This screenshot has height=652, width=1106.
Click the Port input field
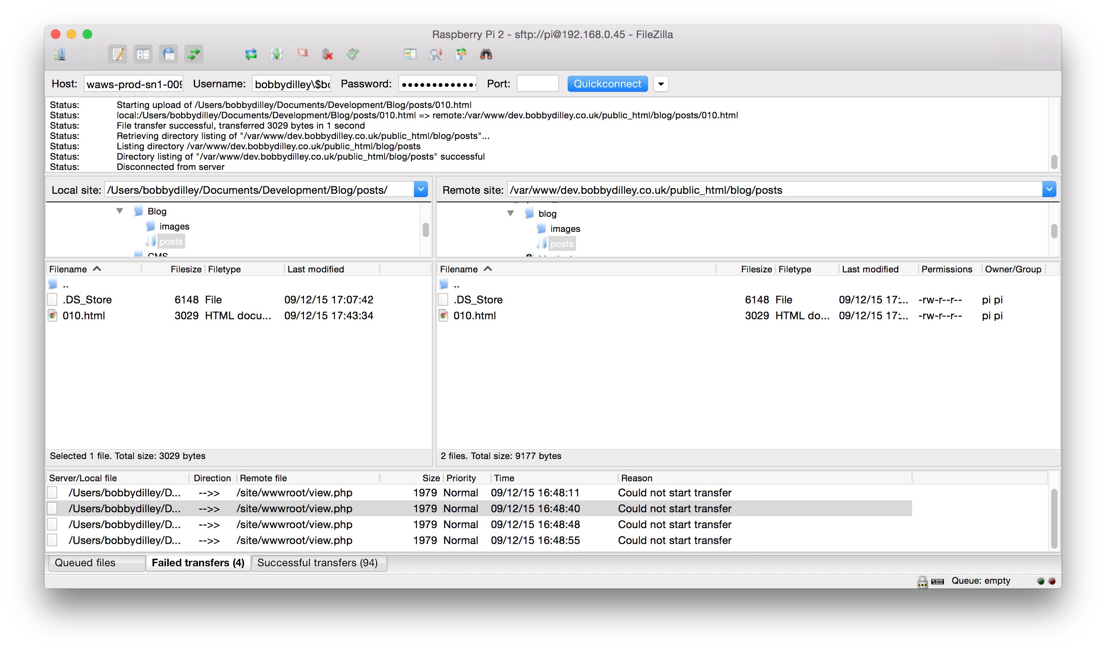(x=538, y=84)
